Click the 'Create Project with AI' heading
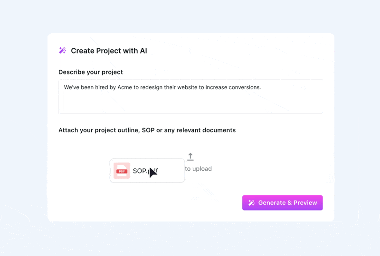The height and width of the screenshot is (256, 380). pos(109,51)
